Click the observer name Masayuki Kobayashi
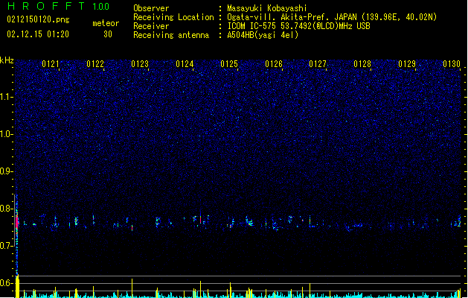 267,8
